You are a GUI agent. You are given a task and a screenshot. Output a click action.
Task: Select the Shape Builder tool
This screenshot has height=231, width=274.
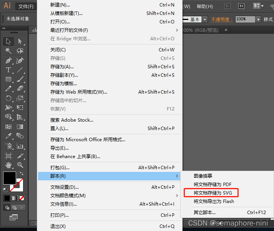tap(8, 117)
